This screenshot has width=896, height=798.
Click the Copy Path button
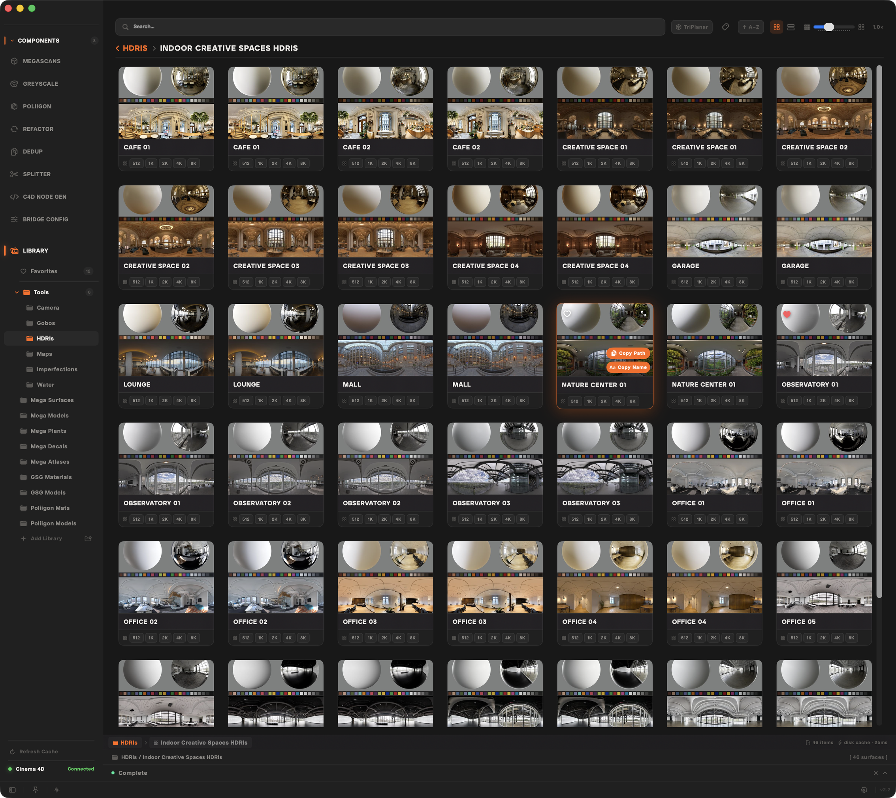pos(628,354)
